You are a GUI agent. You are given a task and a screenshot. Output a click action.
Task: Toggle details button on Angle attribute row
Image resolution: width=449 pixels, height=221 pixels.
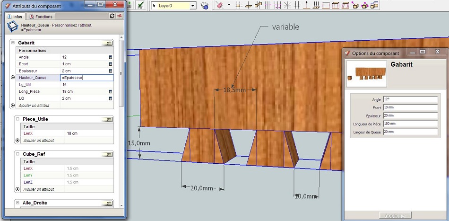pyautogui.click(x=111, y=57)
